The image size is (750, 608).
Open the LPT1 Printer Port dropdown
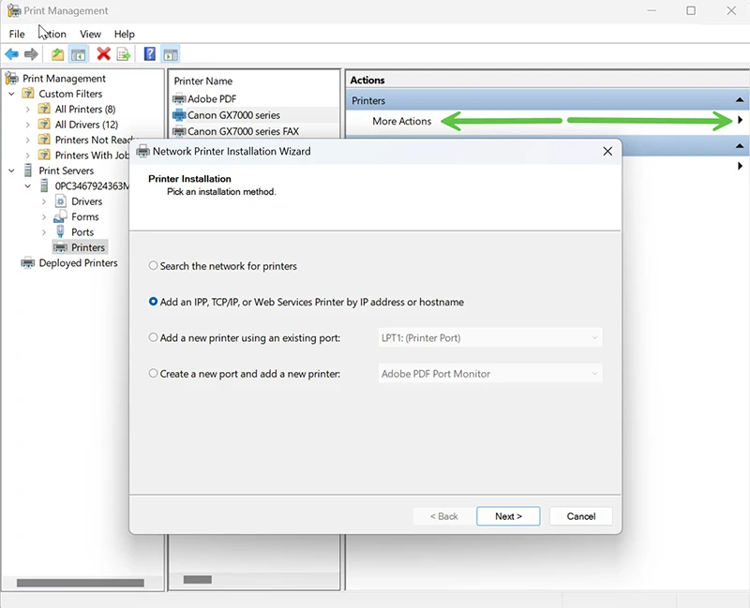(594, 337)
